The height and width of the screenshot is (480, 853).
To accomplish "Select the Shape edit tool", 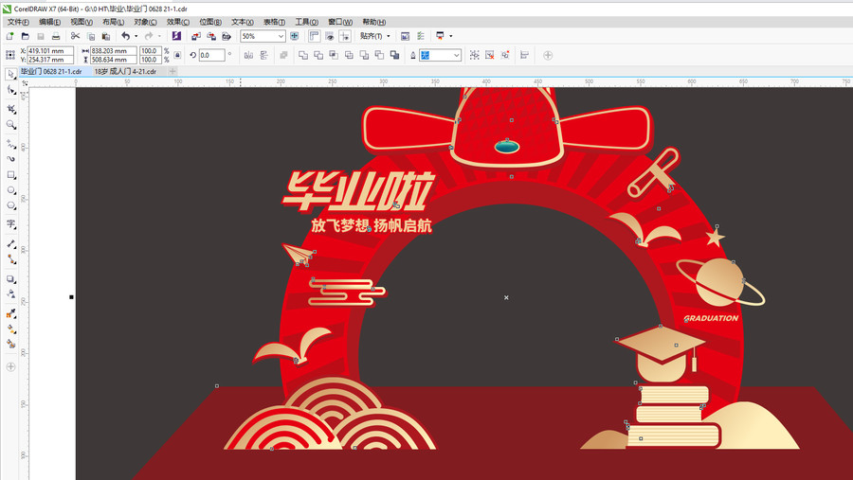I will tap(10, 90).
